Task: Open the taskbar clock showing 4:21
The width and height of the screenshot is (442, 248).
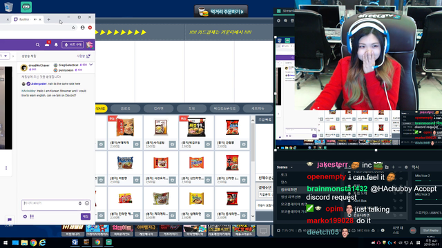Action: pyautogui.click(x=432, y=242)
